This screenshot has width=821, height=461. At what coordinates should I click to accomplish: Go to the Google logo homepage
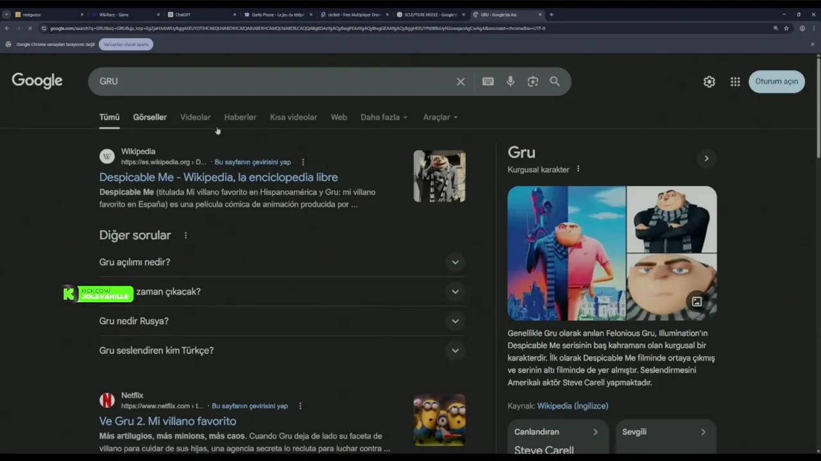[37, 81]
